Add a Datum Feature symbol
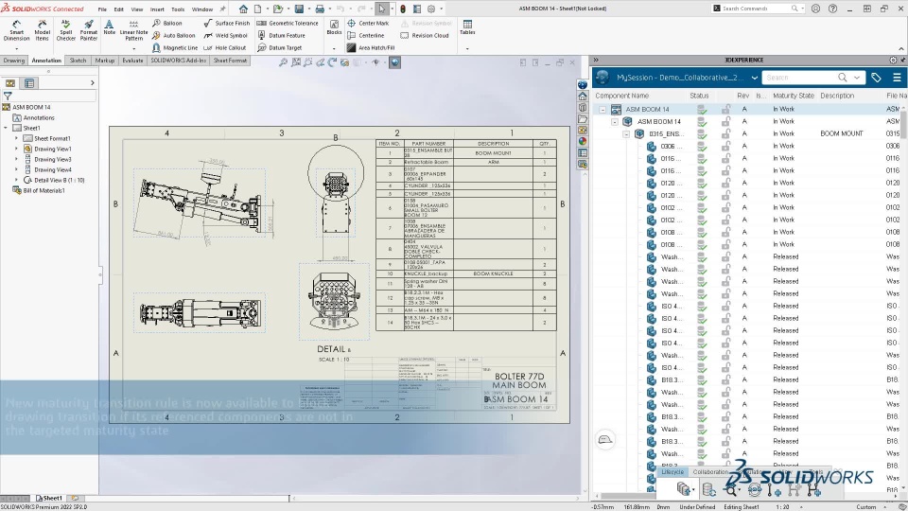This screenshot has height=511, width=908. [x=282, y=35]
